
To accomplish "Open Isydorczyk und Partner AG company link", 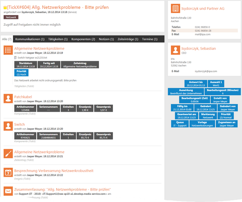I will point(203,8).
